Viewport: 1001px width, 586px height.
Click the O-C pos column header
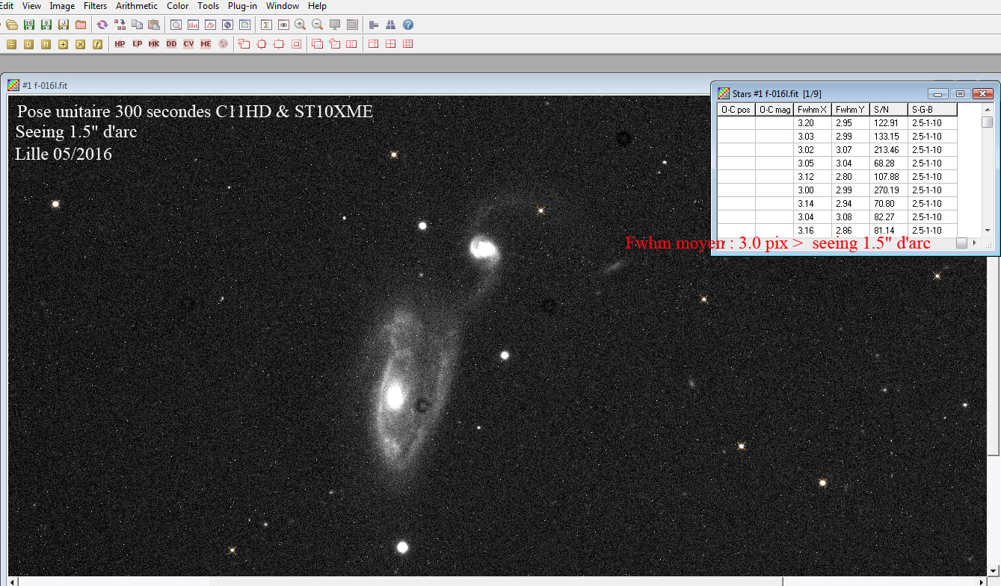coord(736,110)
